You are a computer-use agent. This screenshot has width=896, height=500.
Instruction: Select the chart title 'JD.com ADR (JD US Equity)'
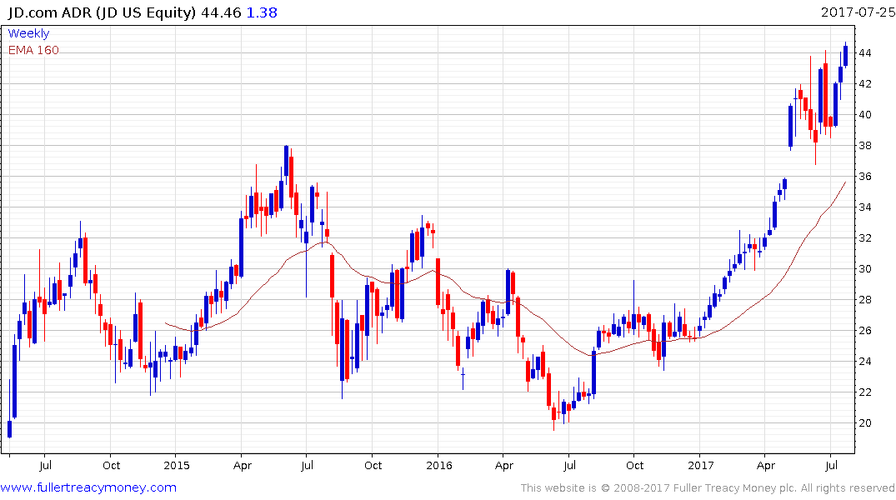click(102, 12)
